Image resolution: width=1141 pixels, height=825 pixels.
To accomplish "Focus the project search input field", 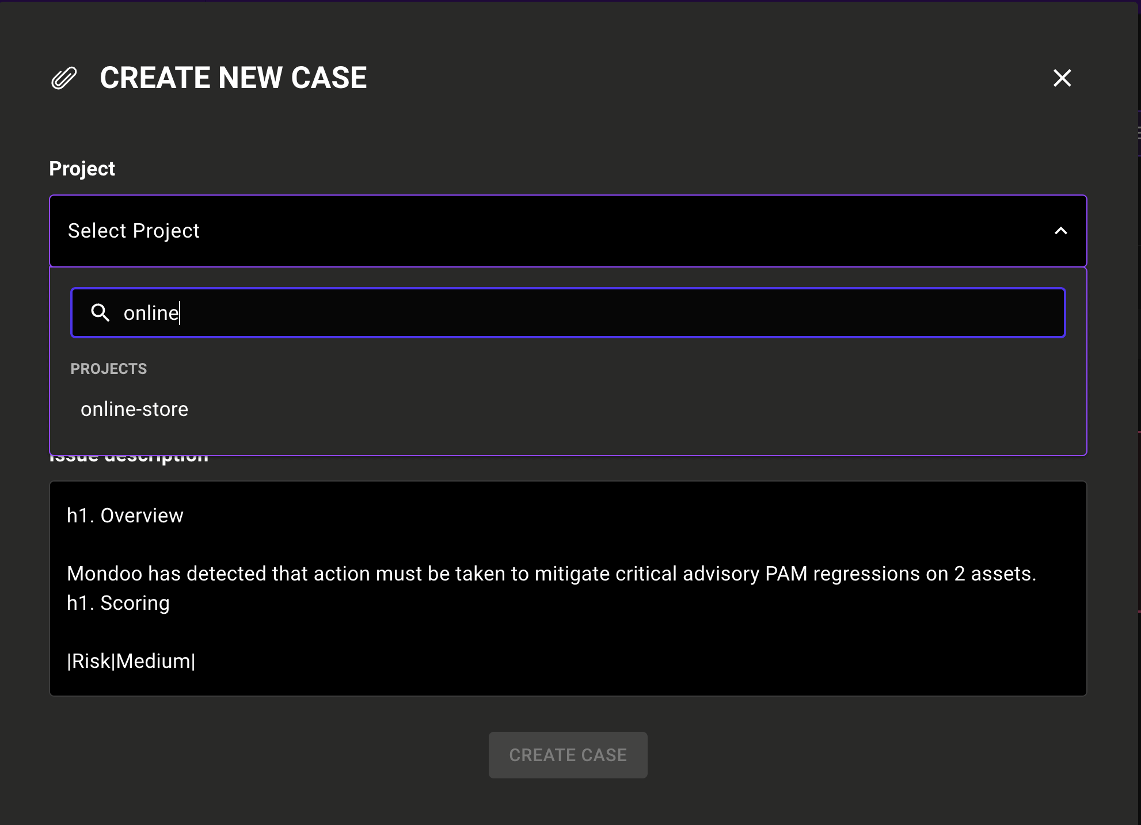I will point(576,313).
